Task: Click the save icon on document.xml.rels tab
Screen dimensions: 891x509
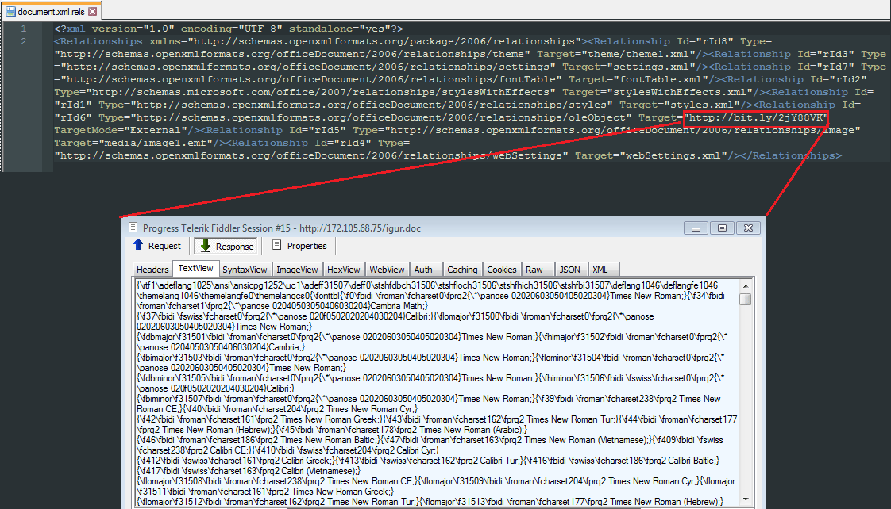Action: [10, 13]
